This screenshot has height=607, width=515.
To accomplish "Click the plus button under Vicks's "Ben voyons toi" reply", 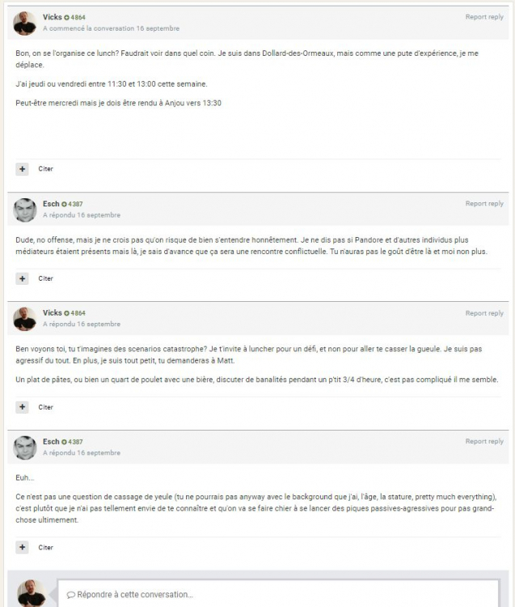I will tap(23, 407).
